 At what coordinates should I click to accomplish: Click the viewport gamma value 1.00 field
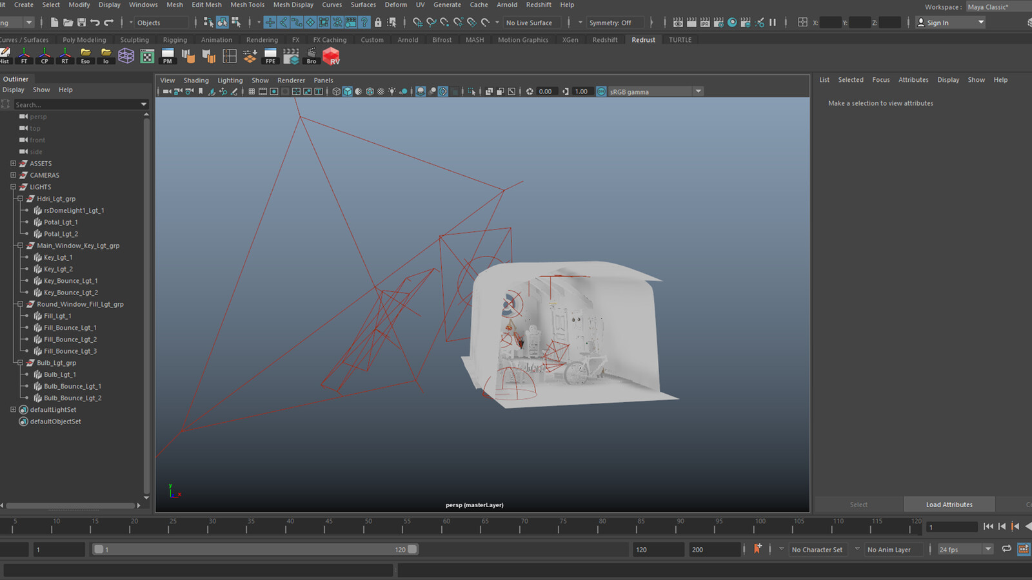coord(582,92)
